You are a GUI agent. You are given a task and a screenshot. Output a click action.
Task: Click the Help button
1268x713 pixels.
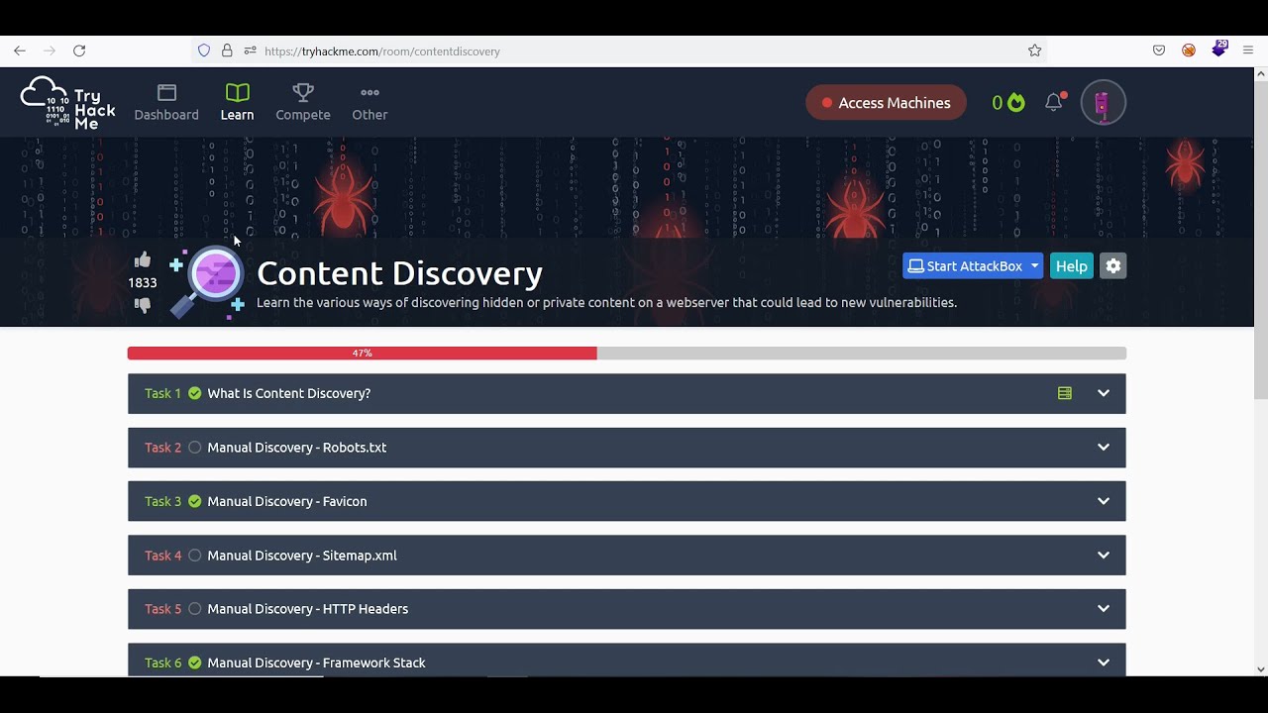click(1072, 266)
